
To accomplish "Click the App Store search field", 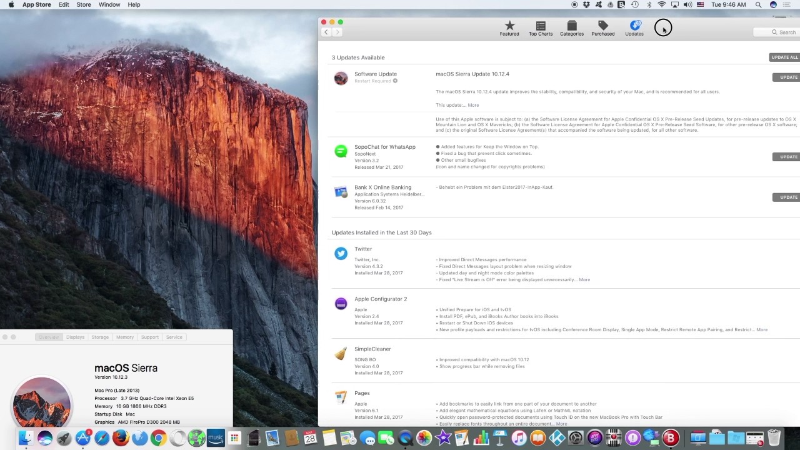I will [777, 32].
